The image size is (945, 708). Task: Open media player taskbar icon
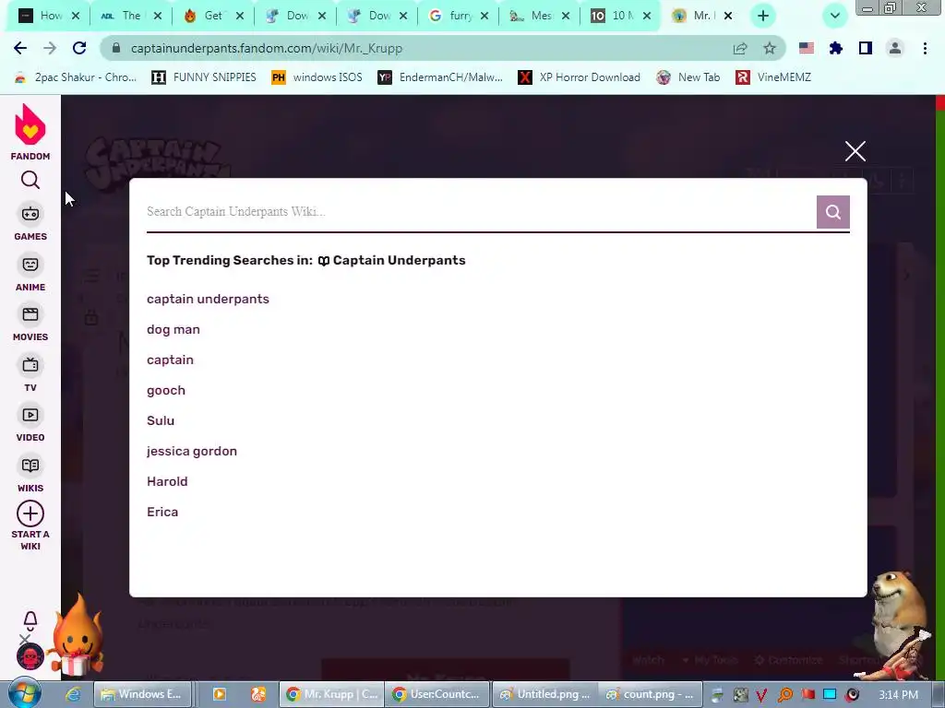click(220, 694)
